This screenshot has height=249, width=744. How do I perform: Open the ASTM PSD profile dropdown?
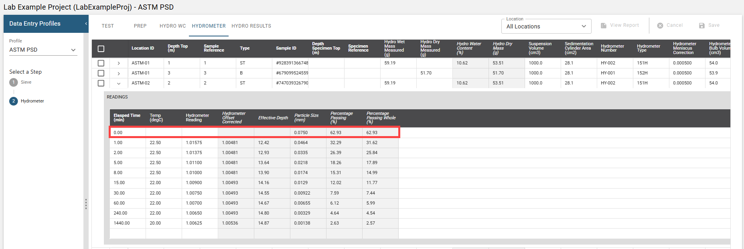point(43,50)
